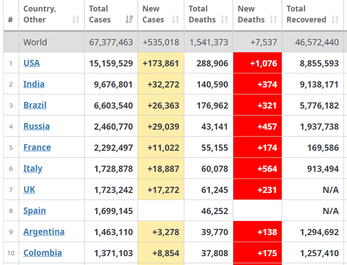Click USA red new deaths cell +1,076

click(x=257, y=63)
